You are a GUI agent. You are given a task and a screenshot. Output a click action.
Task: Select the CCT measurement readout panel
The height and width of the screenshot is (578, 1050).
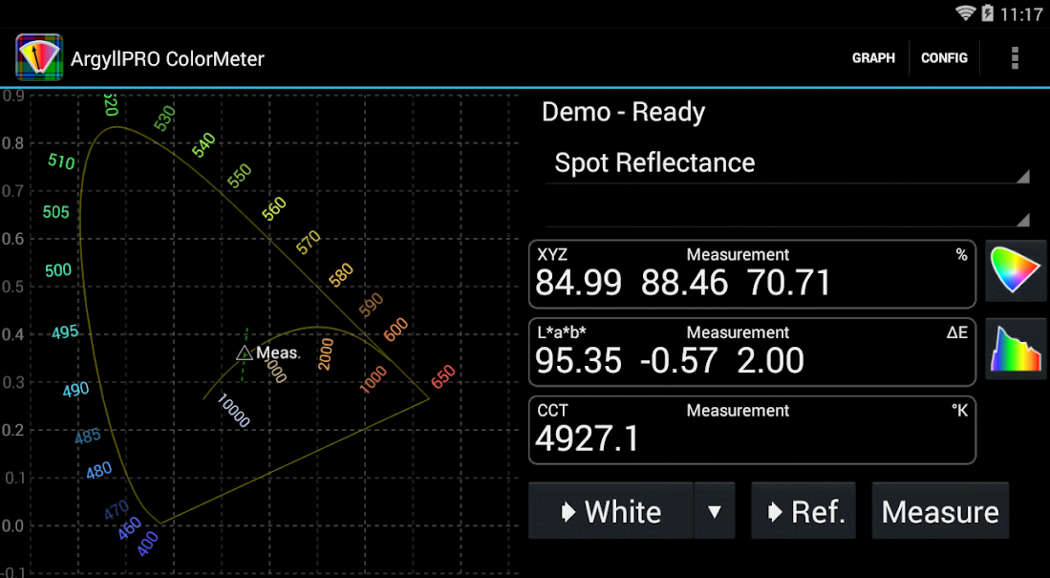tap(752, 430)
